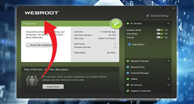The image size is (194, 104).
Task: Click the Password Manager plus icon
Action: [128, 73]
